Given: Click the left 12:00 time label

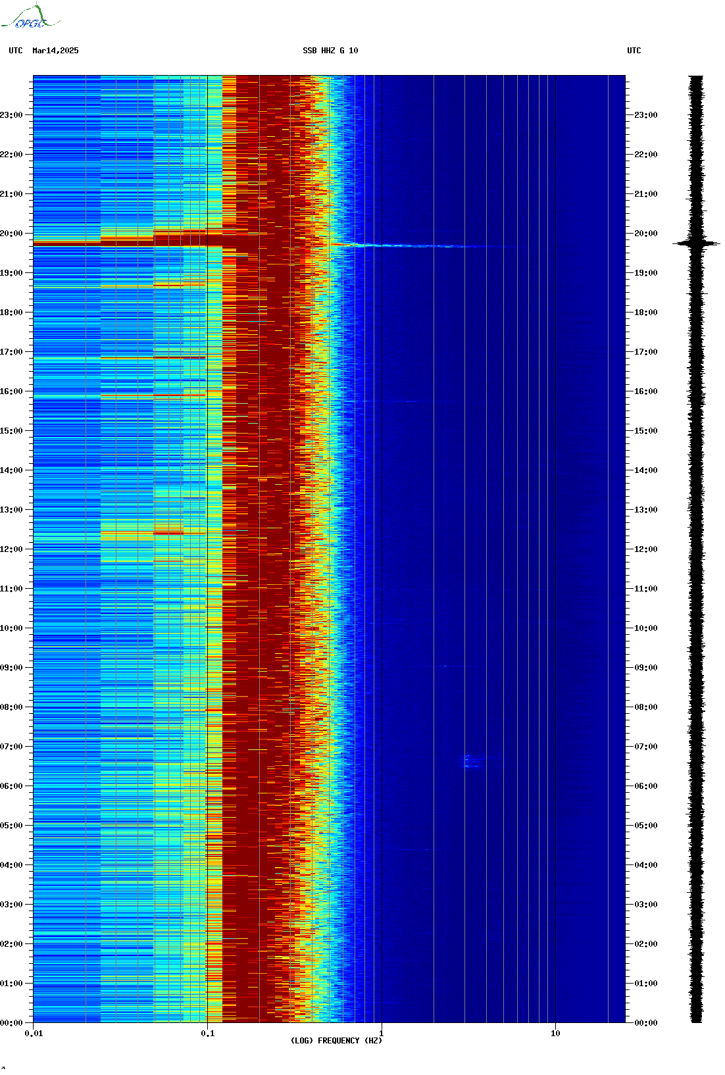Looking at the screenshot, I should point(11,549).
